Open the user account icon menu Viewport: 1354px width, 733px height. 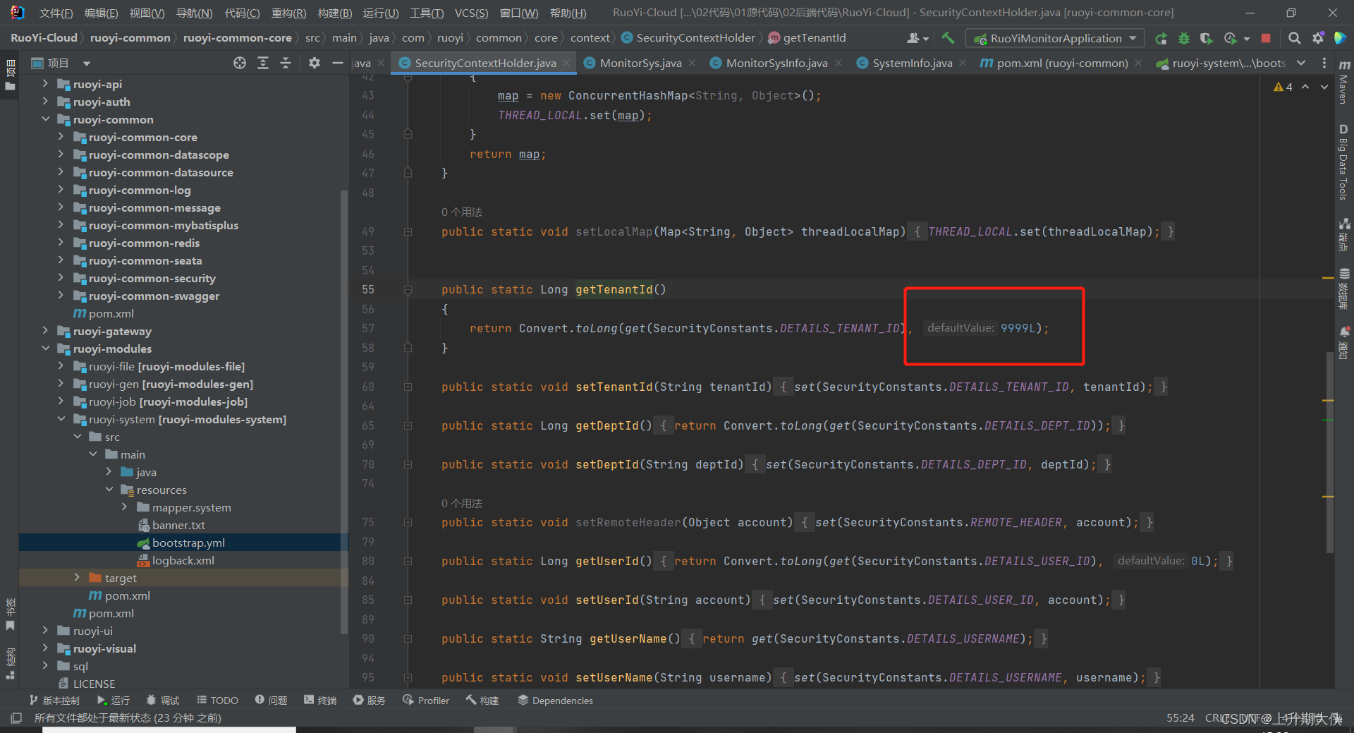917,38
